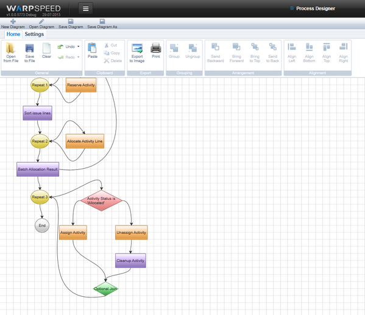The height and width of the screenshot is (315, 365).
Task: Click the Delete X icon
Action: pos(107,61)
